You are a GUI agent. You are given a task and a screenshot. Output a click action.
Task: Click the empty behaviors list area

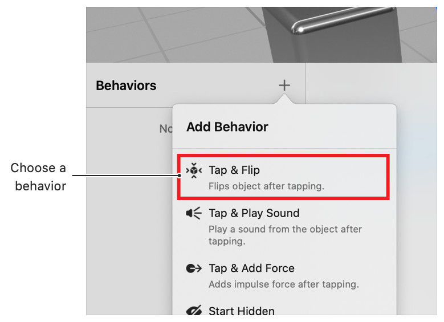(x=129, y=211)
